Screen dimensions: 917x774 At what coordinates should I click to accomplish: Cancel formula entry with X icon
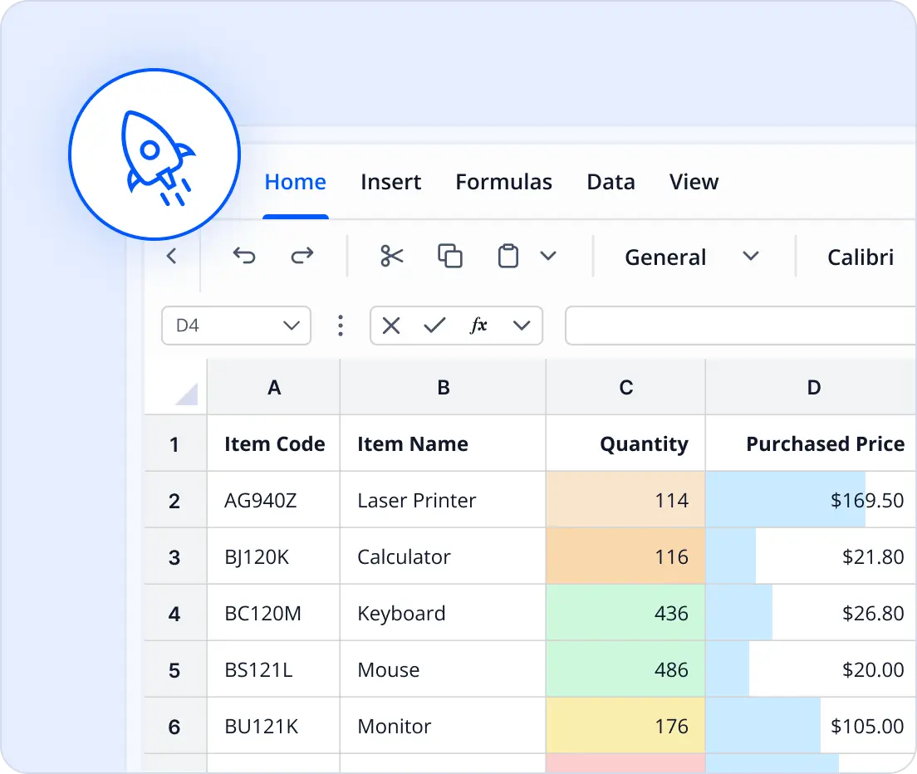click(x=391, y=326)
